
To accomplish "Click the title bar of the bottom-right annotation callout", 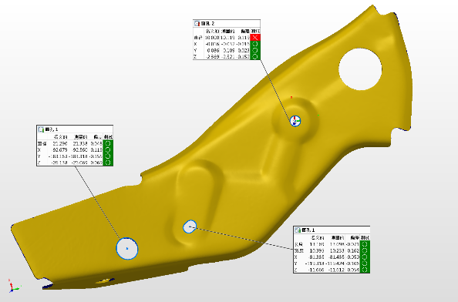I will tap(332, 230).
